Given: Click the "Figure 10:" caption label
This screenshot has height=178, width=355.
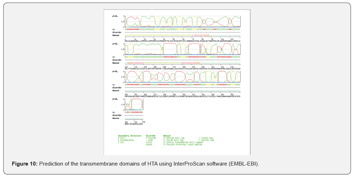Looking at the screenshot, I should tap(24, 164).
